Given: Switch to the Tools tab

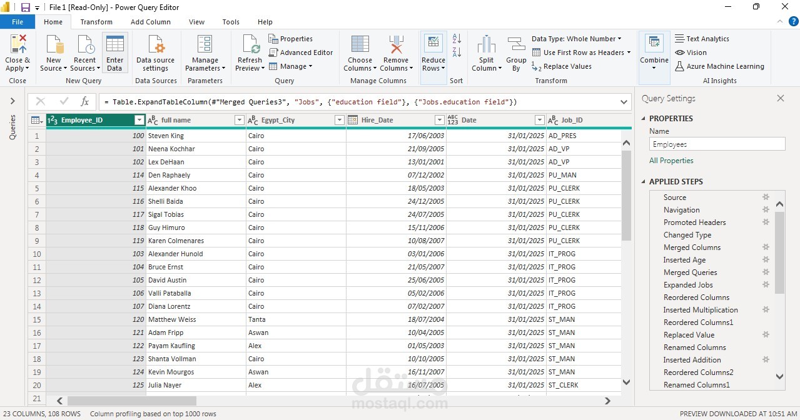Looking at the screenshot, I should [x=231, y=22].
